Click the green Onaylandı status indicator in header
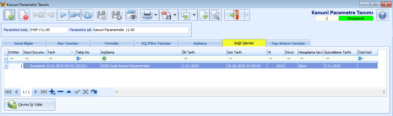The width and height of the screenshot is (393, 116). [356, 18]
